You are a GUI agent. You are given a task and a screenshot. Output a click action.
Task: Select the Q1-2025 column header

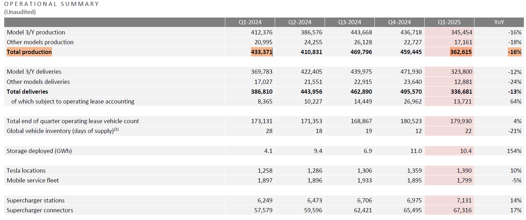point(449,22)
